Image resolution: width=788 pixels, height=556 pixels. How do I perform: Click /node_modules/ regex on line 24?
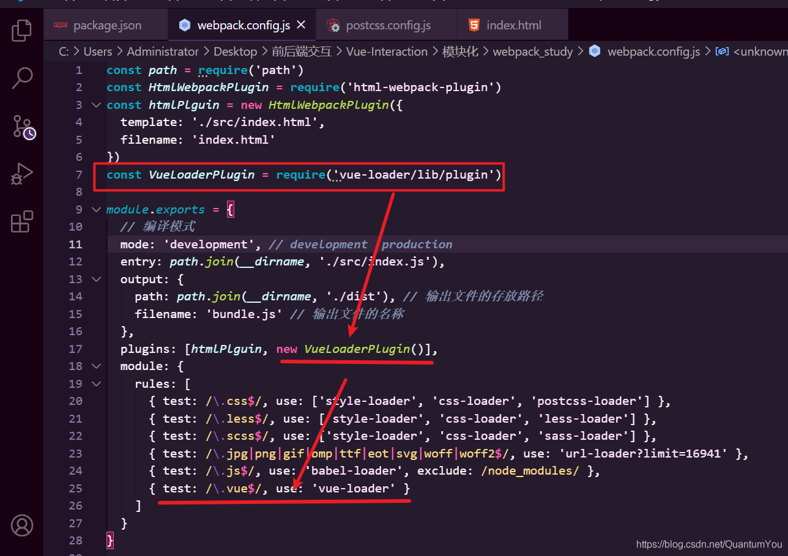tap(531, 471)
